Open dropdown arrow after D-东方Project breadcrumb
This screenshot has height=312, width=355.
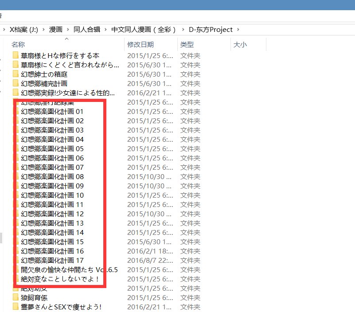click(238, 30)
